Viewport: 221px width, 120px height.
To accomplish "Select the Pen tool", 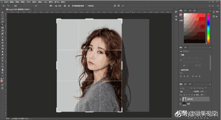I will (2, 58).
